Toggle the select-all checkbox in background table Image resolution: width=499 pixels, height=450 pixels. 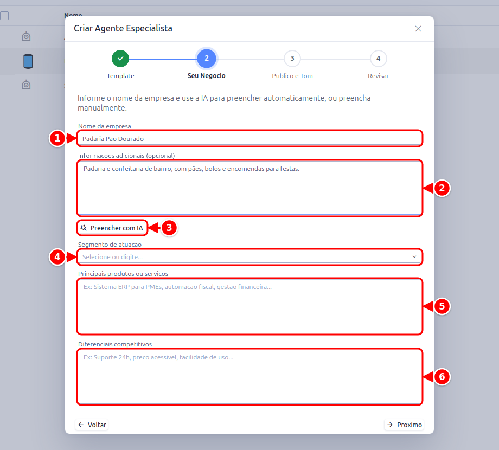click(4, 16)
